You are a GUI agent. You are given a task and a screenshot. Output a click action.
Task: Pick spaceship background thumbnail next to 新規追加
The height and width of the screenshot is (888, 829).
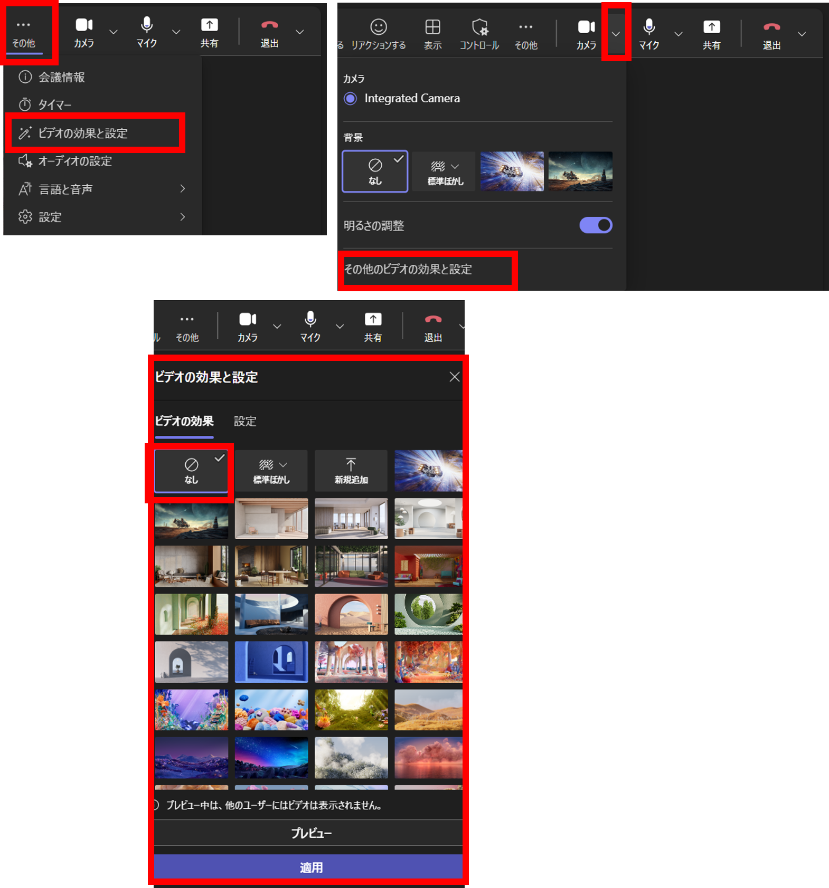coord(428,471)
